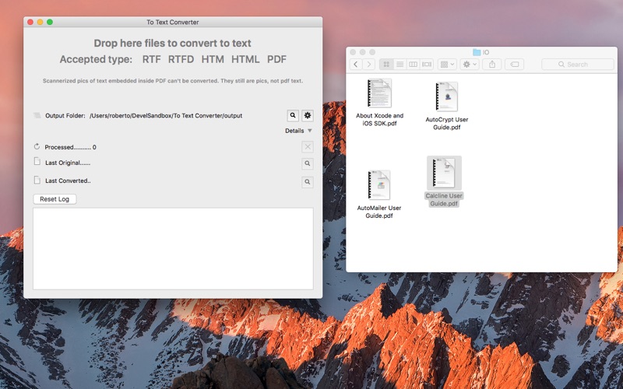This screenshot has height=389, width=623.
Task: Click the cancel X button beside Processed
Action: point(308,147)
